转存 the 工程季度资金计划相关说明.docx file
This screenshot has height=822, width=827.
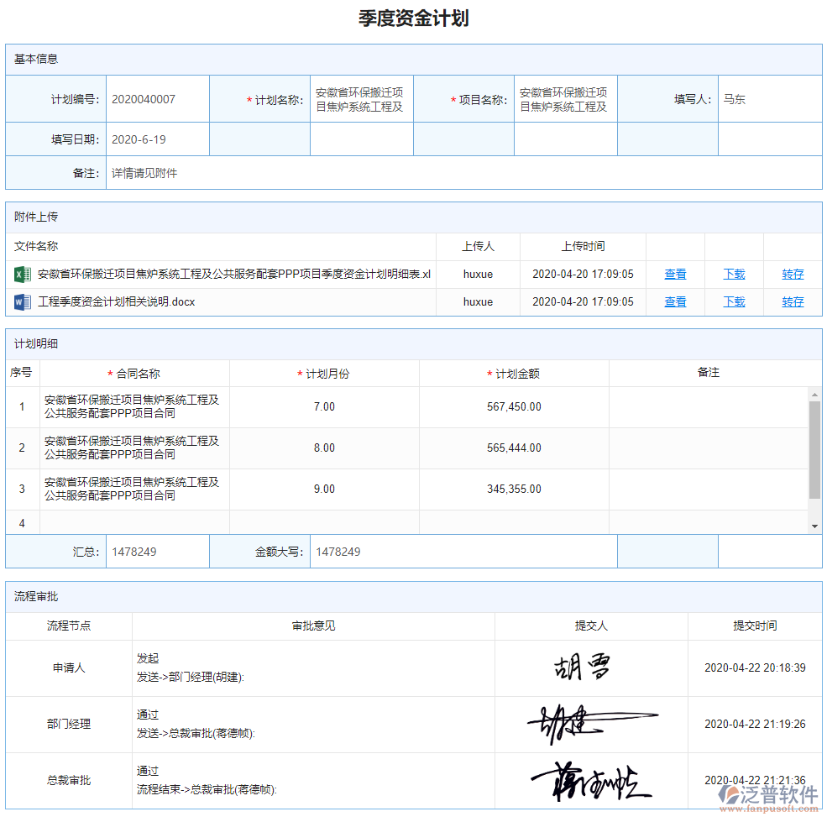coord(792,301)
